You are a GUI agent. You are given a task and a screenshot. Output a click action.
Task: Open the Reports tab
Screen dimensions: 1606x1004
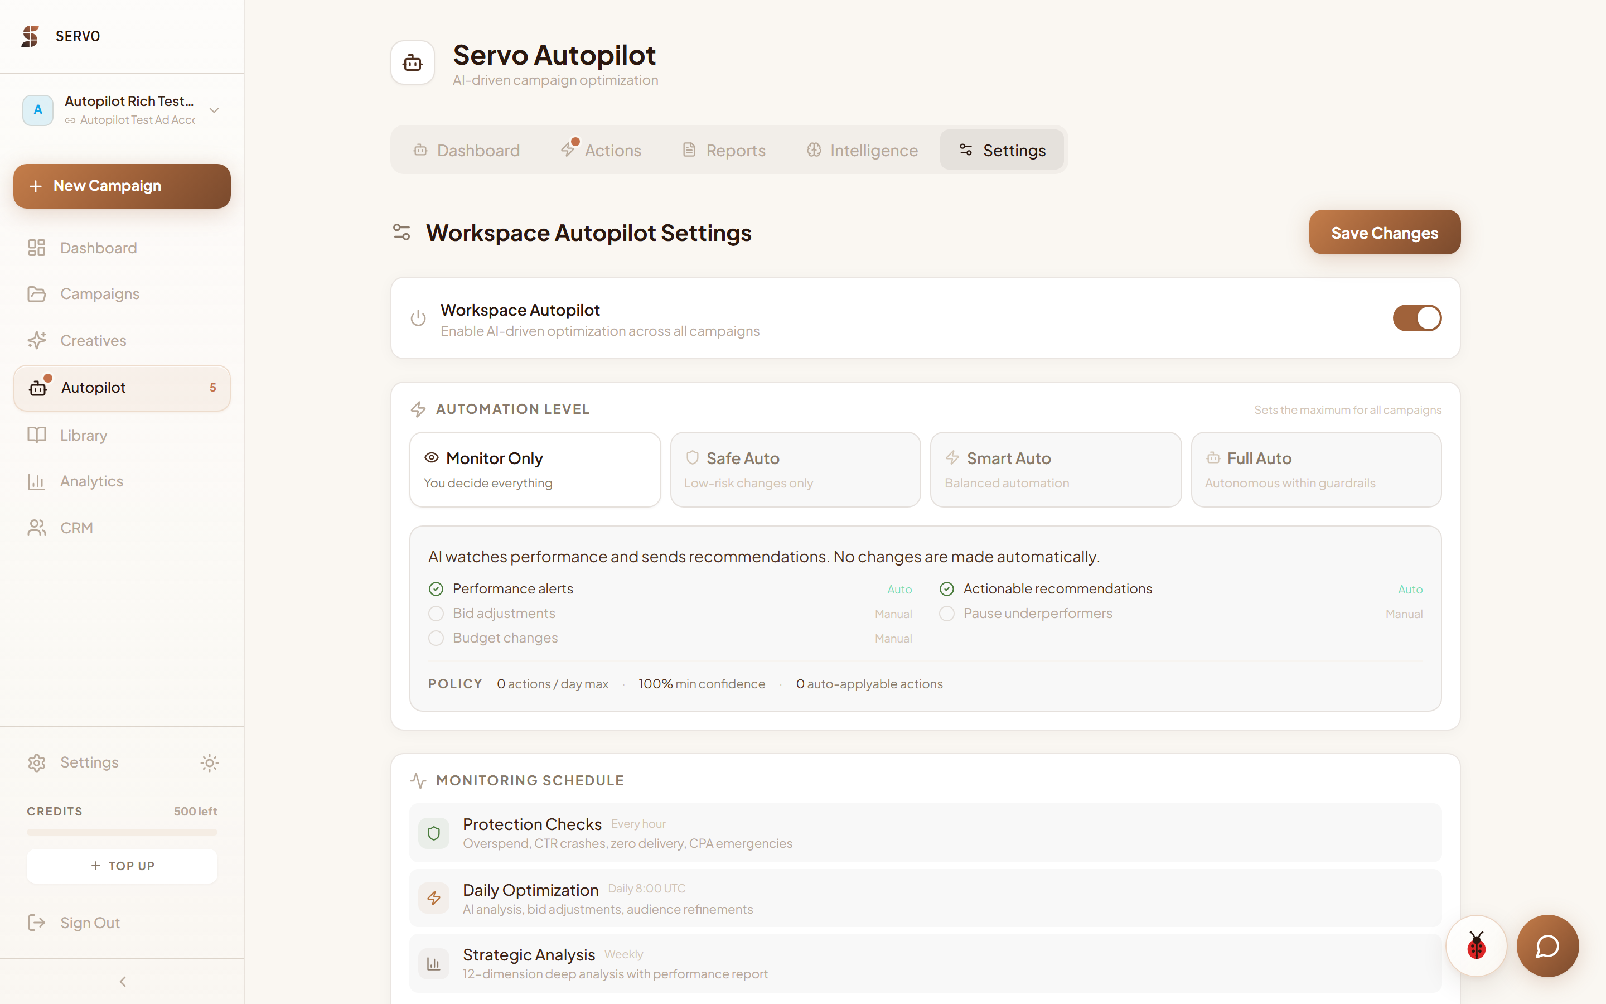tap(724, 150)
